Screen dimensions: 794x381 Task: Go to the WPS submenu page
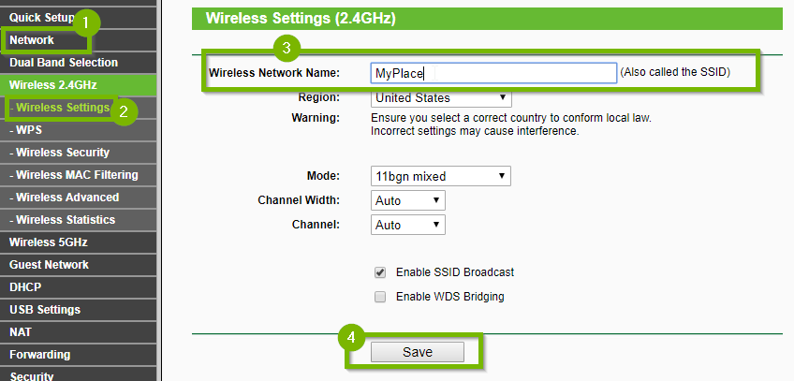point(79,130)
